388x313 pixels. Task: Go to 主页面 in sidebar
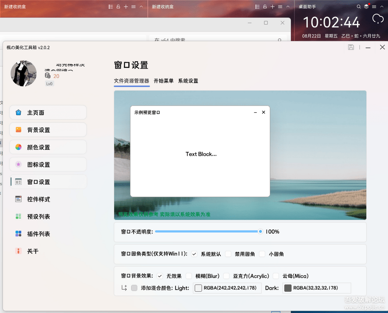[48, 113]
